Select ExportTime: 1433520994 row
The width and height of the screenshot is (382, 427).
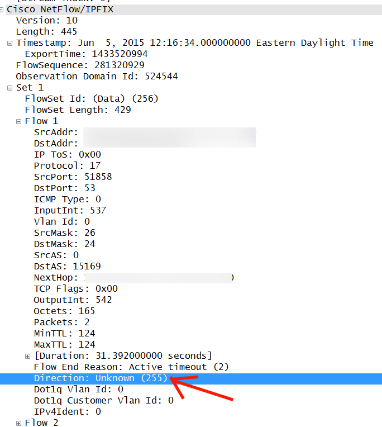coord(86,54)
